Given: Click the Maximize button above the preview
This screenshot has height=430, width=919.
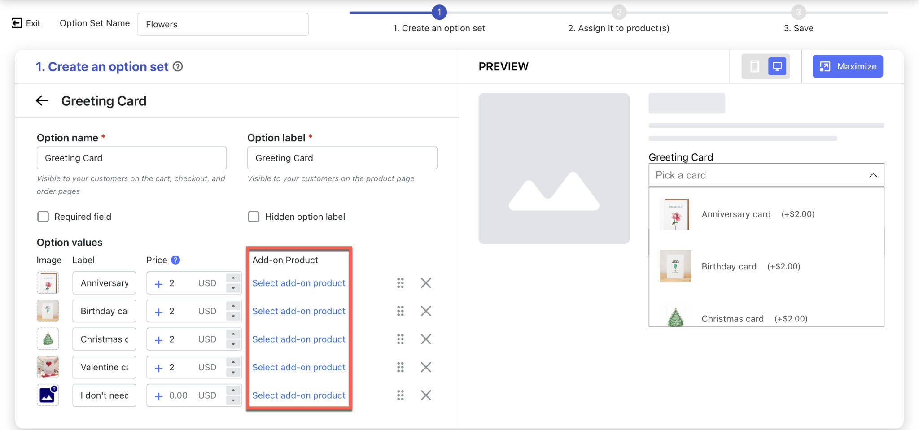Looking at the screenshot, I should click(847, 66).
